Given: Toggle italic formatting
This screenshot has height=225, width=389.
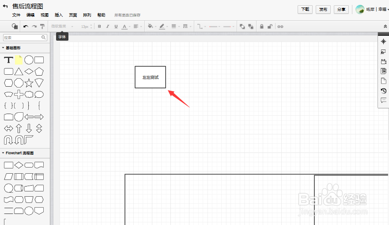Looking at the screenshot, I should tap(108, 27).
